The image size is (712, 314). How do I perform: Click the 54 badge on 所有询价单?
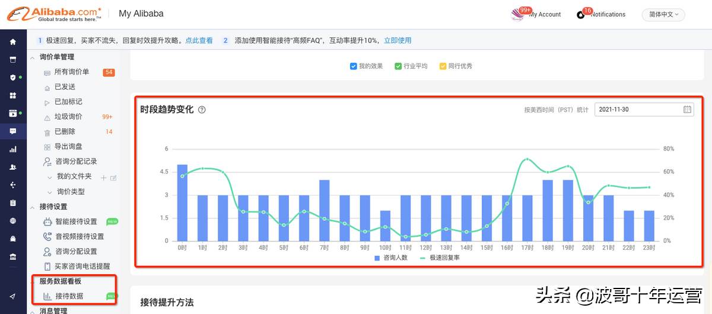point(109,72)
